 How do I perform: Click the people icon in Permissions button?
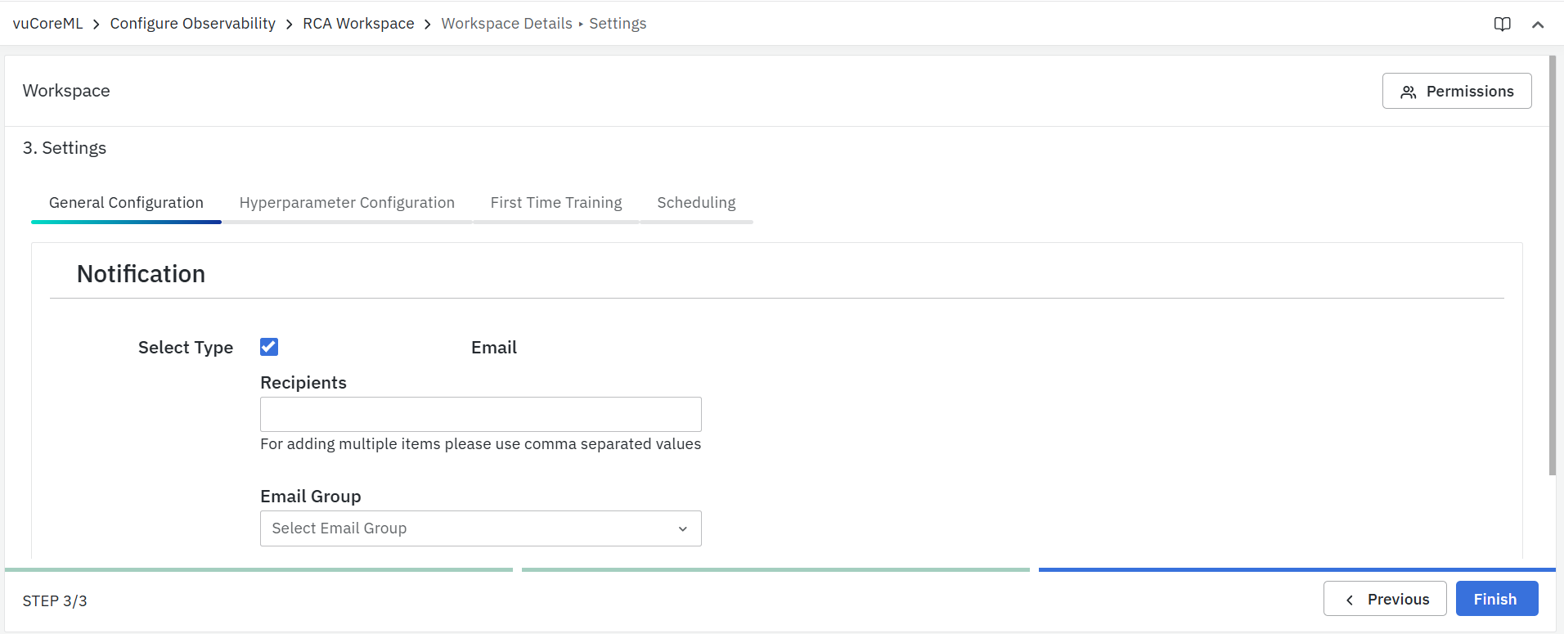tap(1408, 92)
